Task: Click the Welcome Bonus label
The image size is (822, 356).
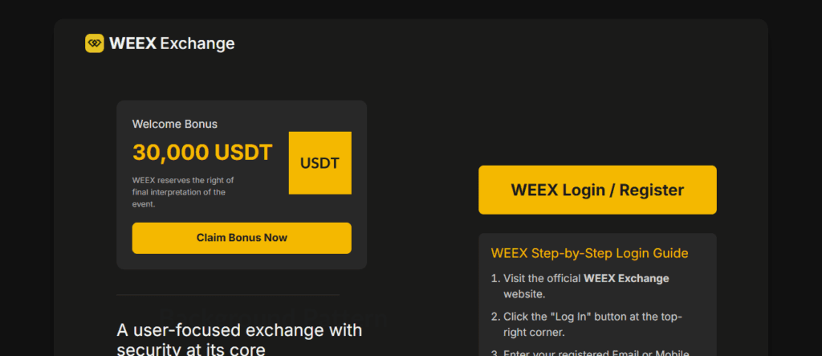Action: click(174, 125)
